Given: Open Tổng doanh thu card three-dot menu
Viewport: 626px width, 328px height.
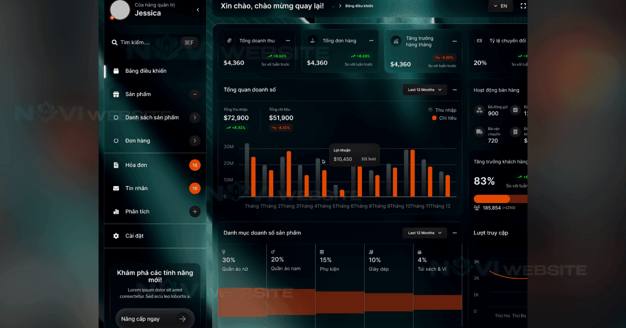Looking at the screenshot, I should [287, 41].
